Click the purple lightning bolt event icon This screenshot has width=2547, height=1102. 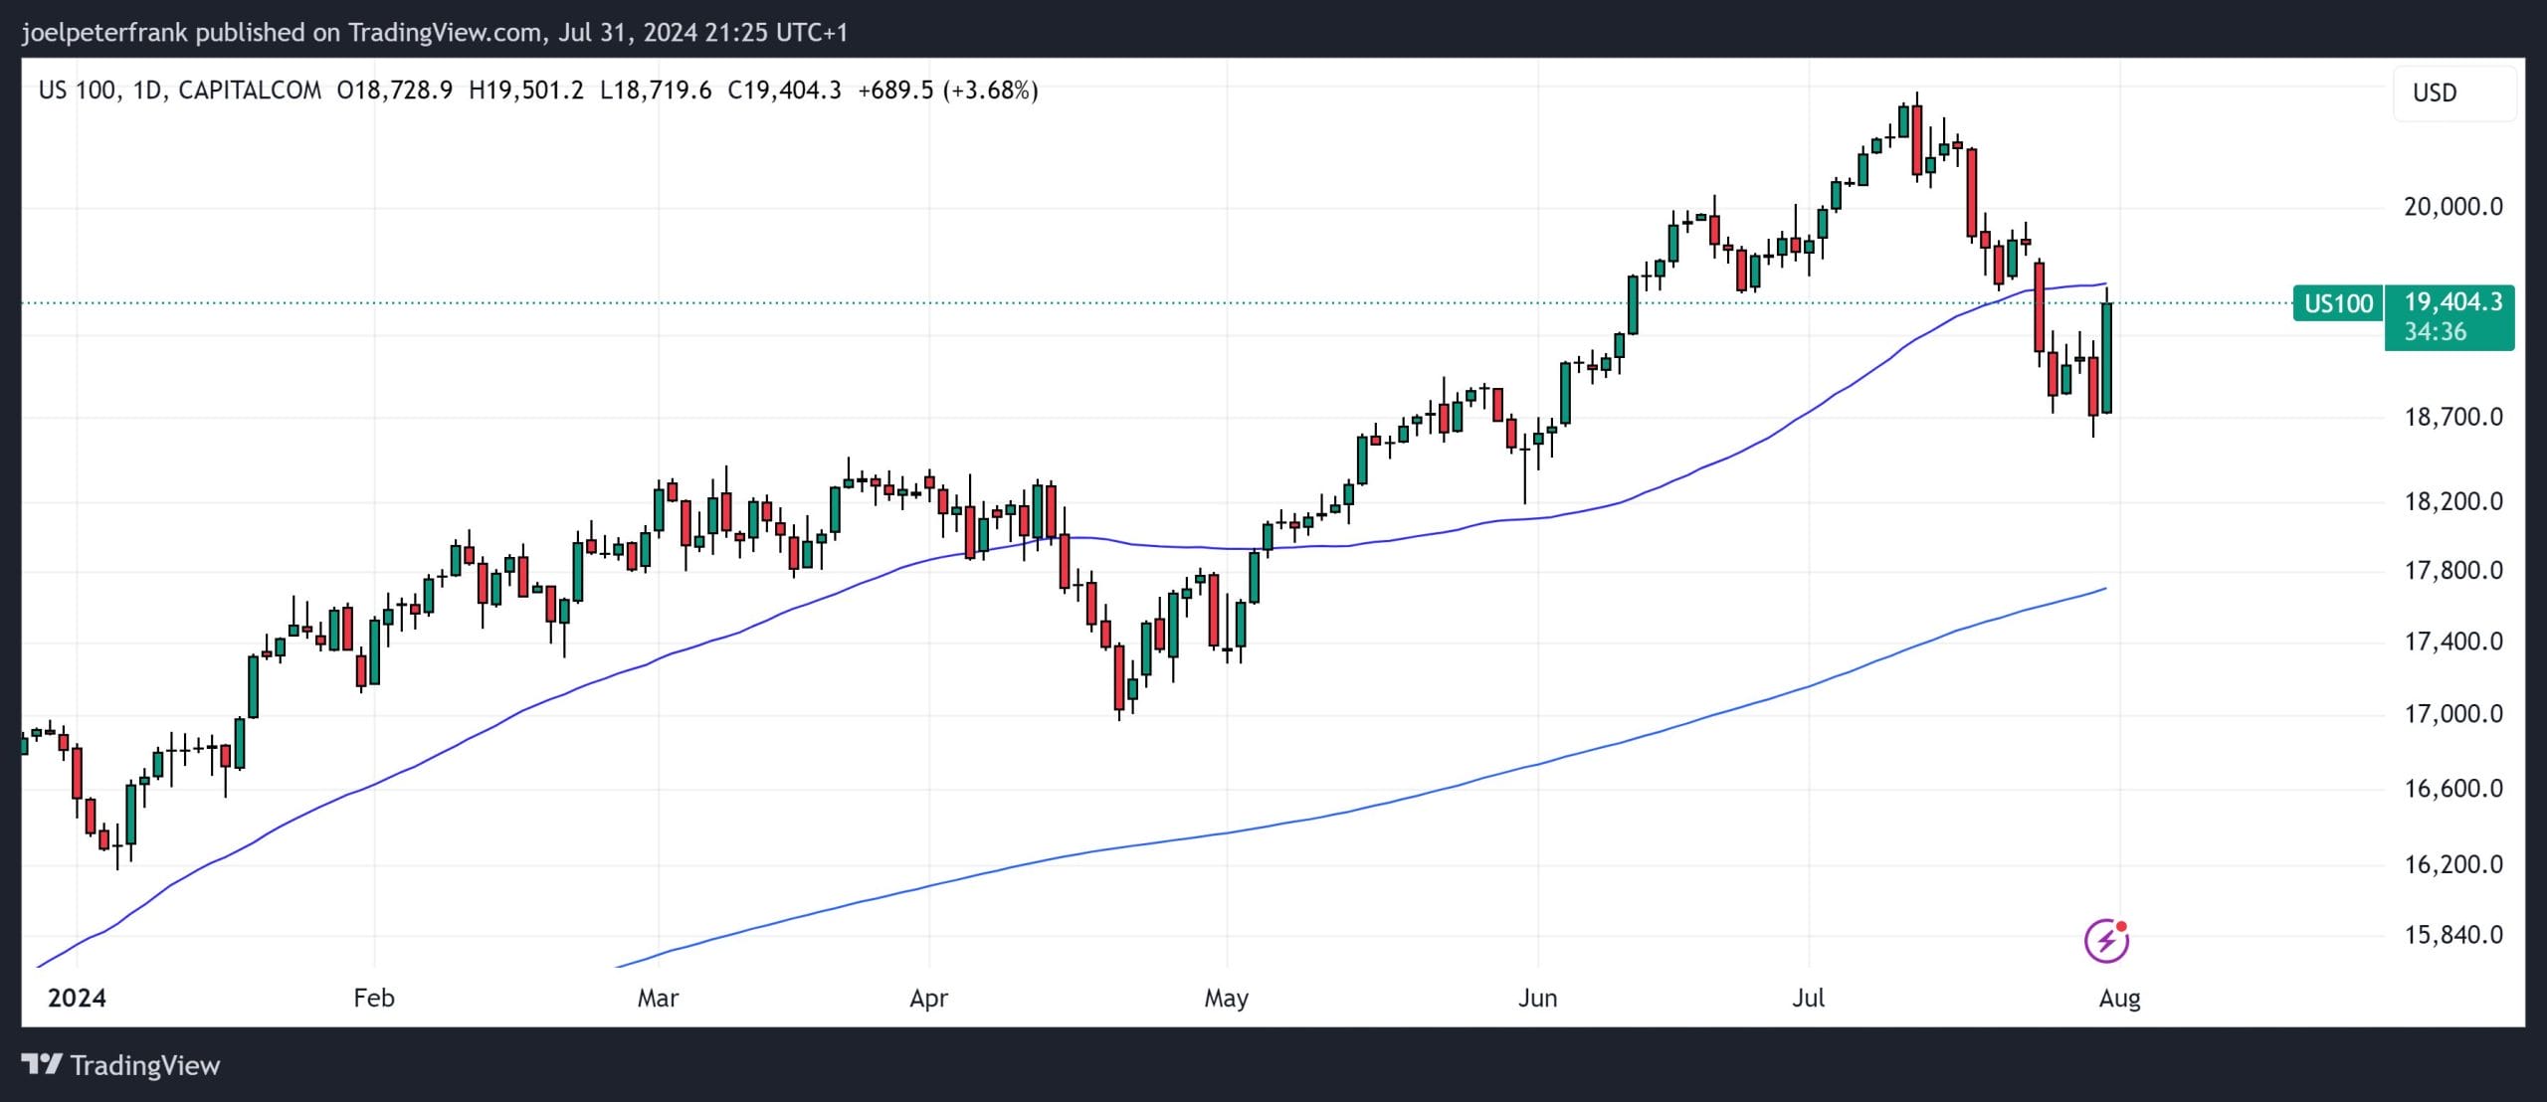coord(2106,940)
